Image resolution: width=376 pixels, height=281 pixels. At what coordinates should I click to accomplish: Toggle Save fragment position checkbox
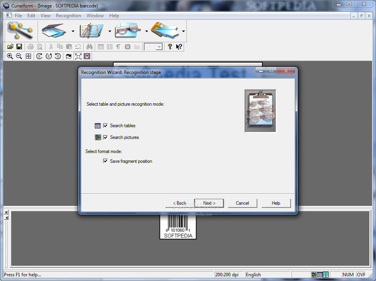[105, 161]
